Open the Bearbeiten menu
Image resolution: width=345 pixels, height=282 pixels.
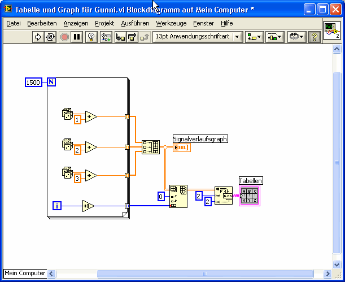pyautogui.click(x=42, y=23)
